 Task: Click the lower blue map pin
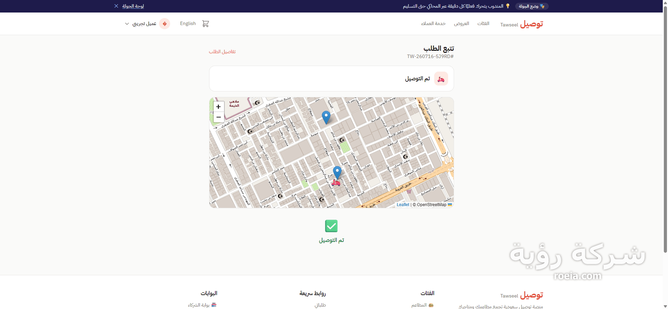[337, 172]
